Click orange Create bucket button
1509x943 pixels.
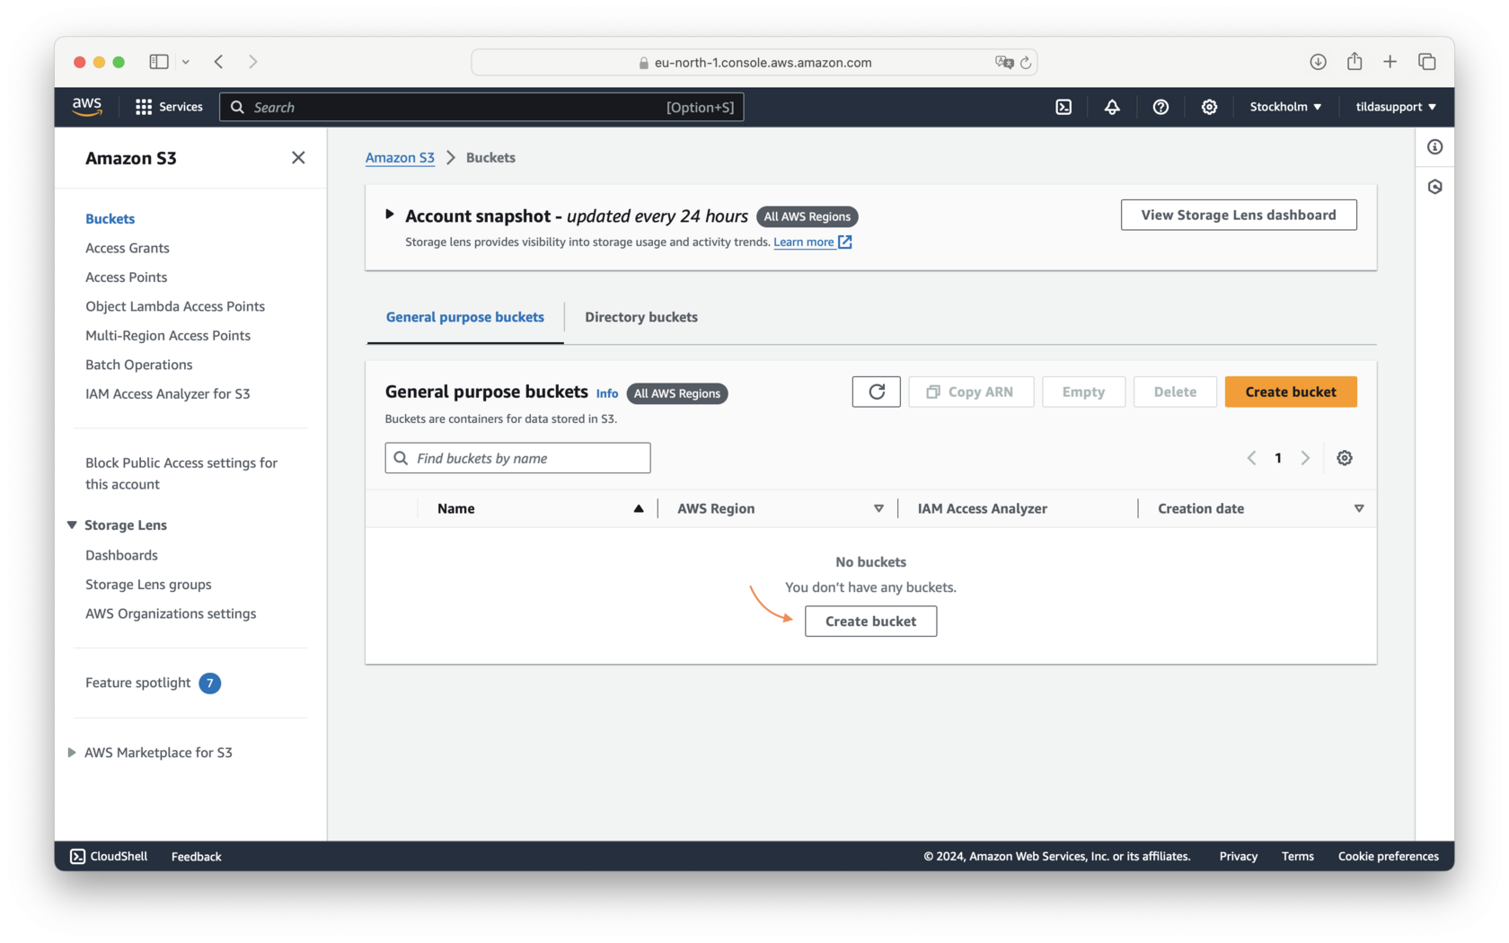1291,392
